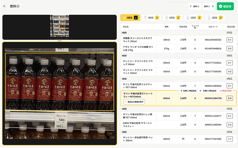Select row アサヒ ワンダ コクの微糖 ボトル缶 370g
Image resolution: width=238 pixels, height=148 pixels.
click(179, 49)
